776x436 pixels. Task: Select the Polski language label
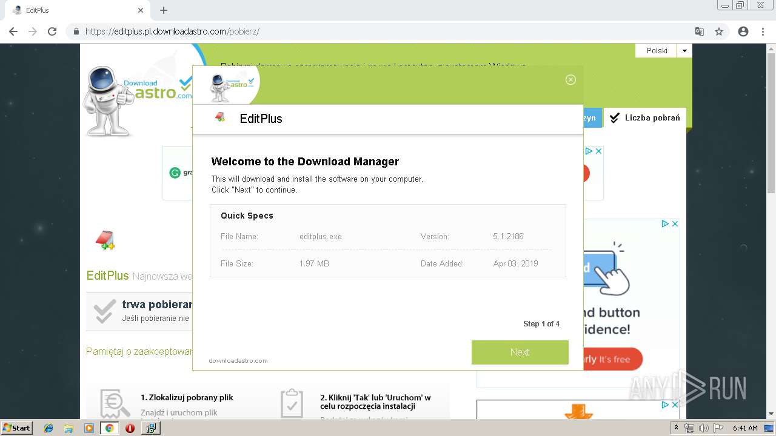pyautogui.click(x=657, y=51)
